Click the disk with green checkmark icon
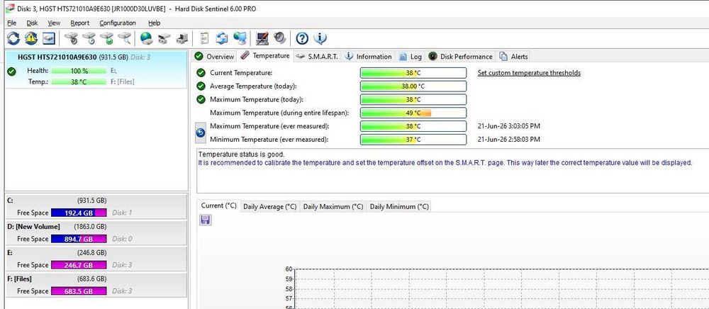Viewport: 709px width, 309px height. click(x=107, y=38)
